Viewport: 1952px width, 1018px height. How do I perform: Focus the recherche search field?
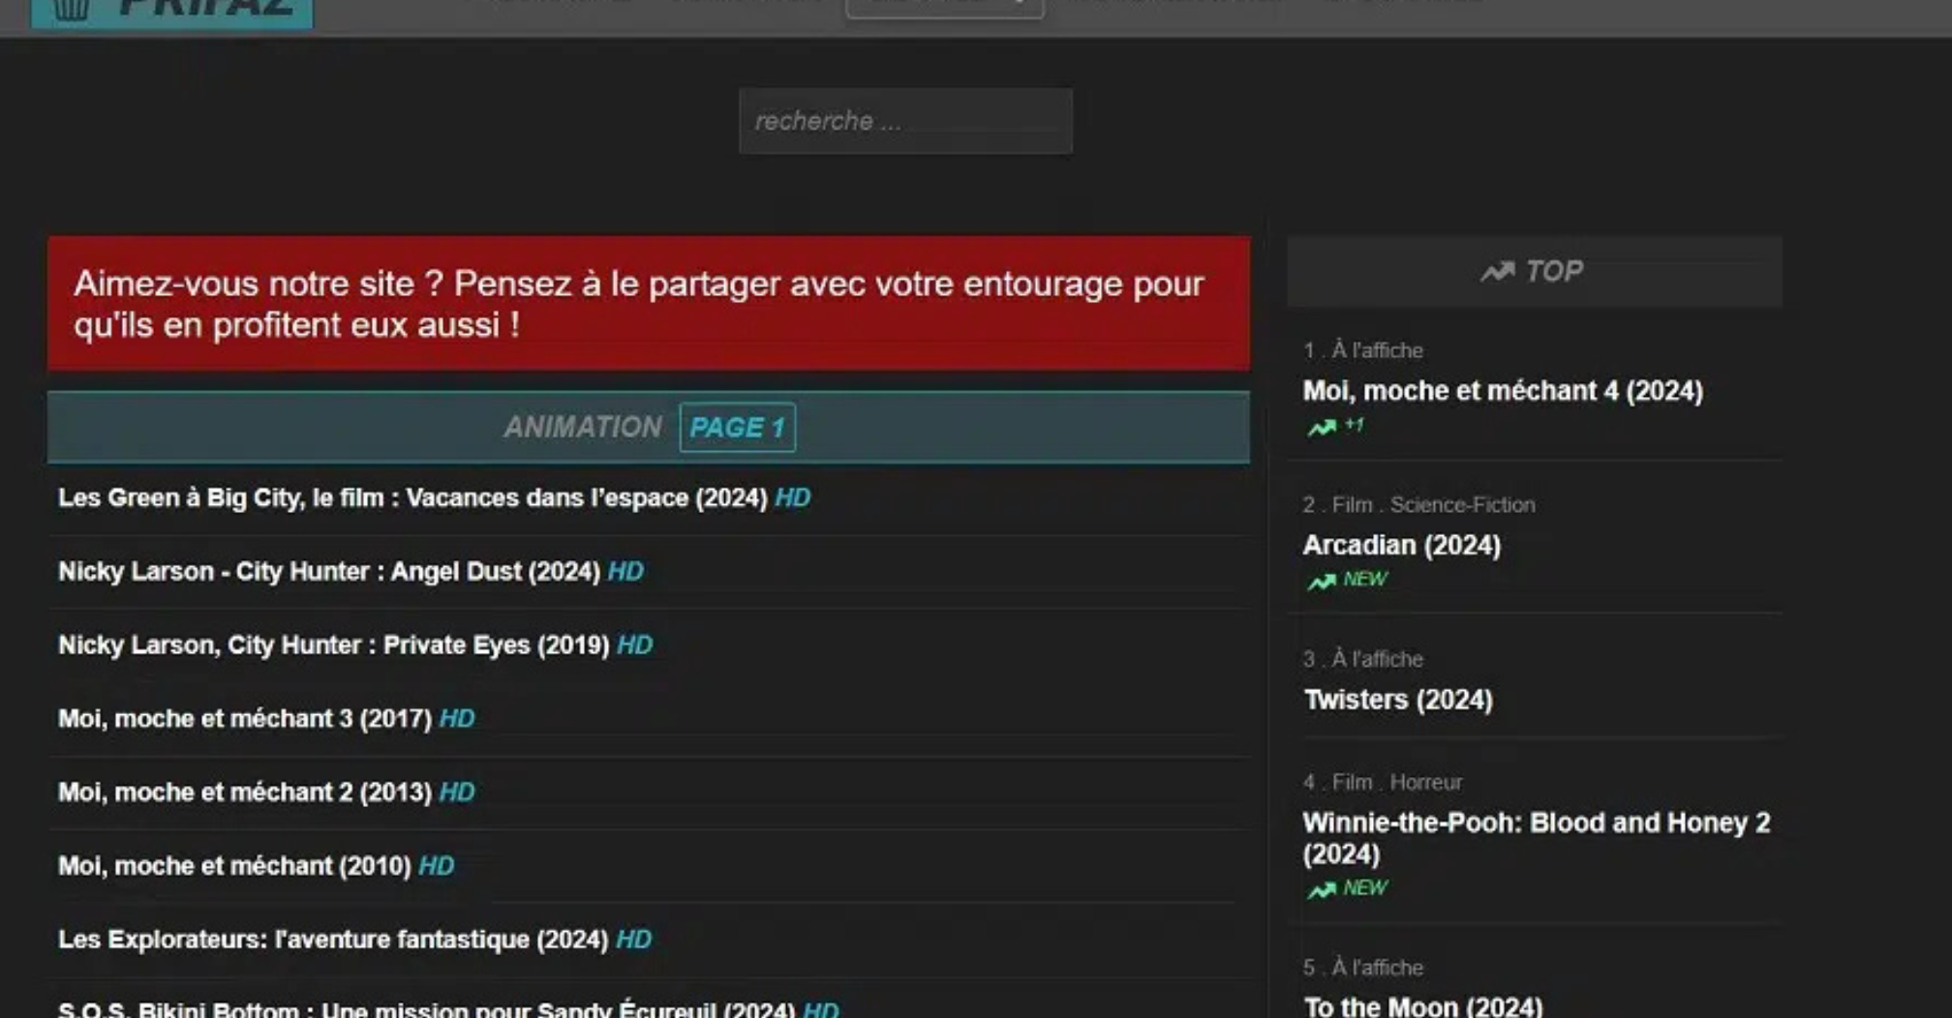coord(904,121)
